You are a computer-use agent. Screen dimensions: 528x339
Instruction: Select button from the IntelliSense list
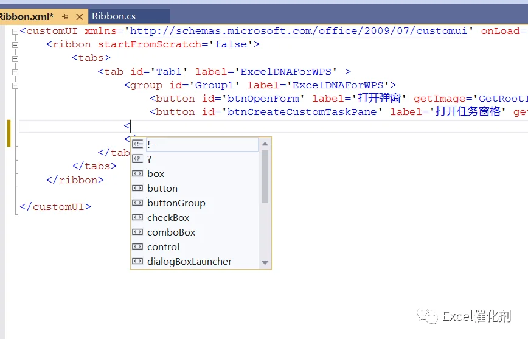(x=162, y=189)
